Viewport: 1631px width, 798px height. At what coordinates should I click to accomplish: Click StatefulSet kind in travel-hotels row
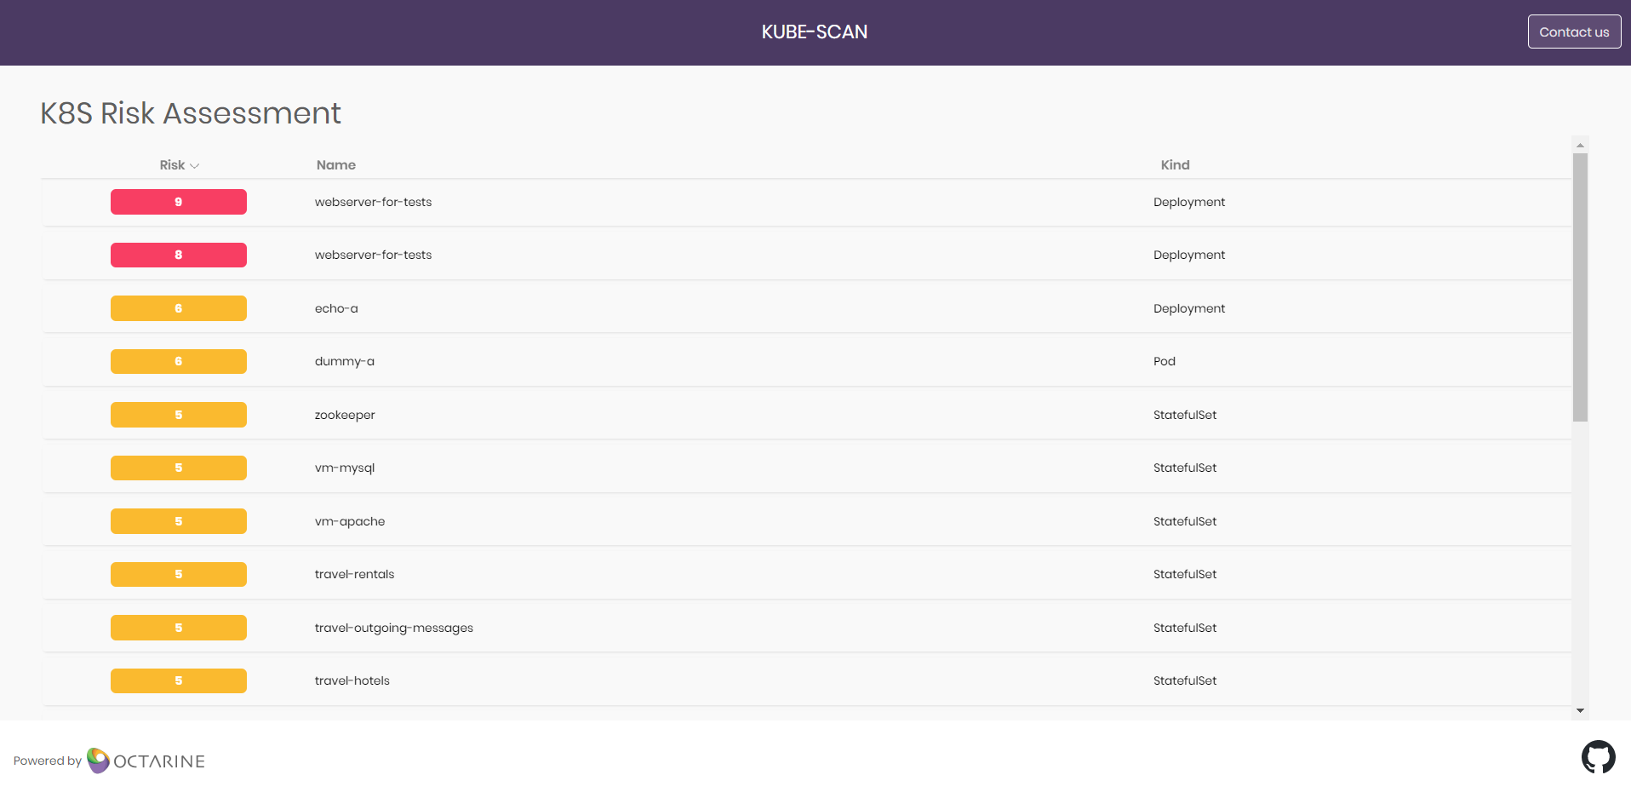coord(1185,680)
